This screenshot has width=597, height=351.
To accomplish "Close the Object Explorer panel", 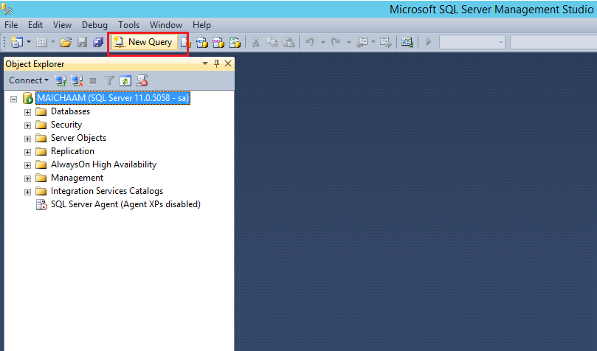I will tap(228, 63).
